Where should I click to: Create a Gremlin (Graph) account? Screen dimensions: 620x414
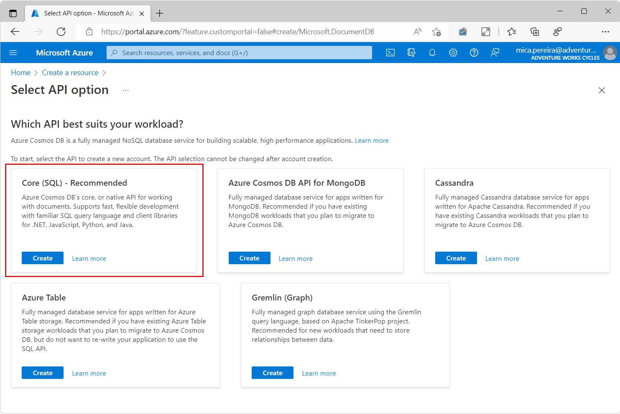[x=273, y=373]
